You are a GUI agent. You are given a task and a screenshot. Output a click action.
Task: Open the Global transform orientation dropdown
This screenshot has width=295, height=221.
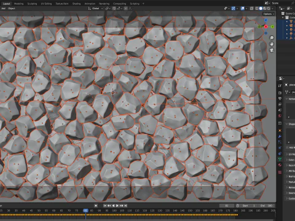(95, 9)
